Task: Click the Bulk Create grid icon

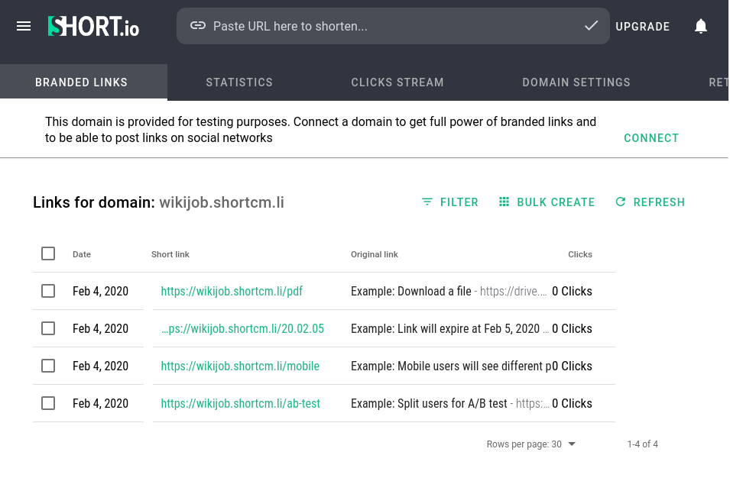Action: [504, 202]
